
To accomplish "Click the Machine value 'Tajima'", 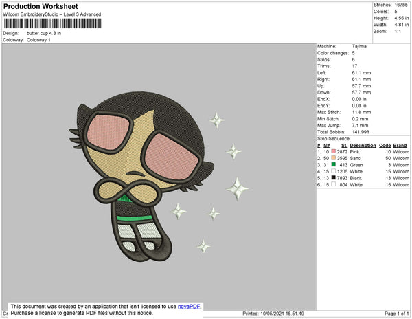I will [x=359, y=46].
